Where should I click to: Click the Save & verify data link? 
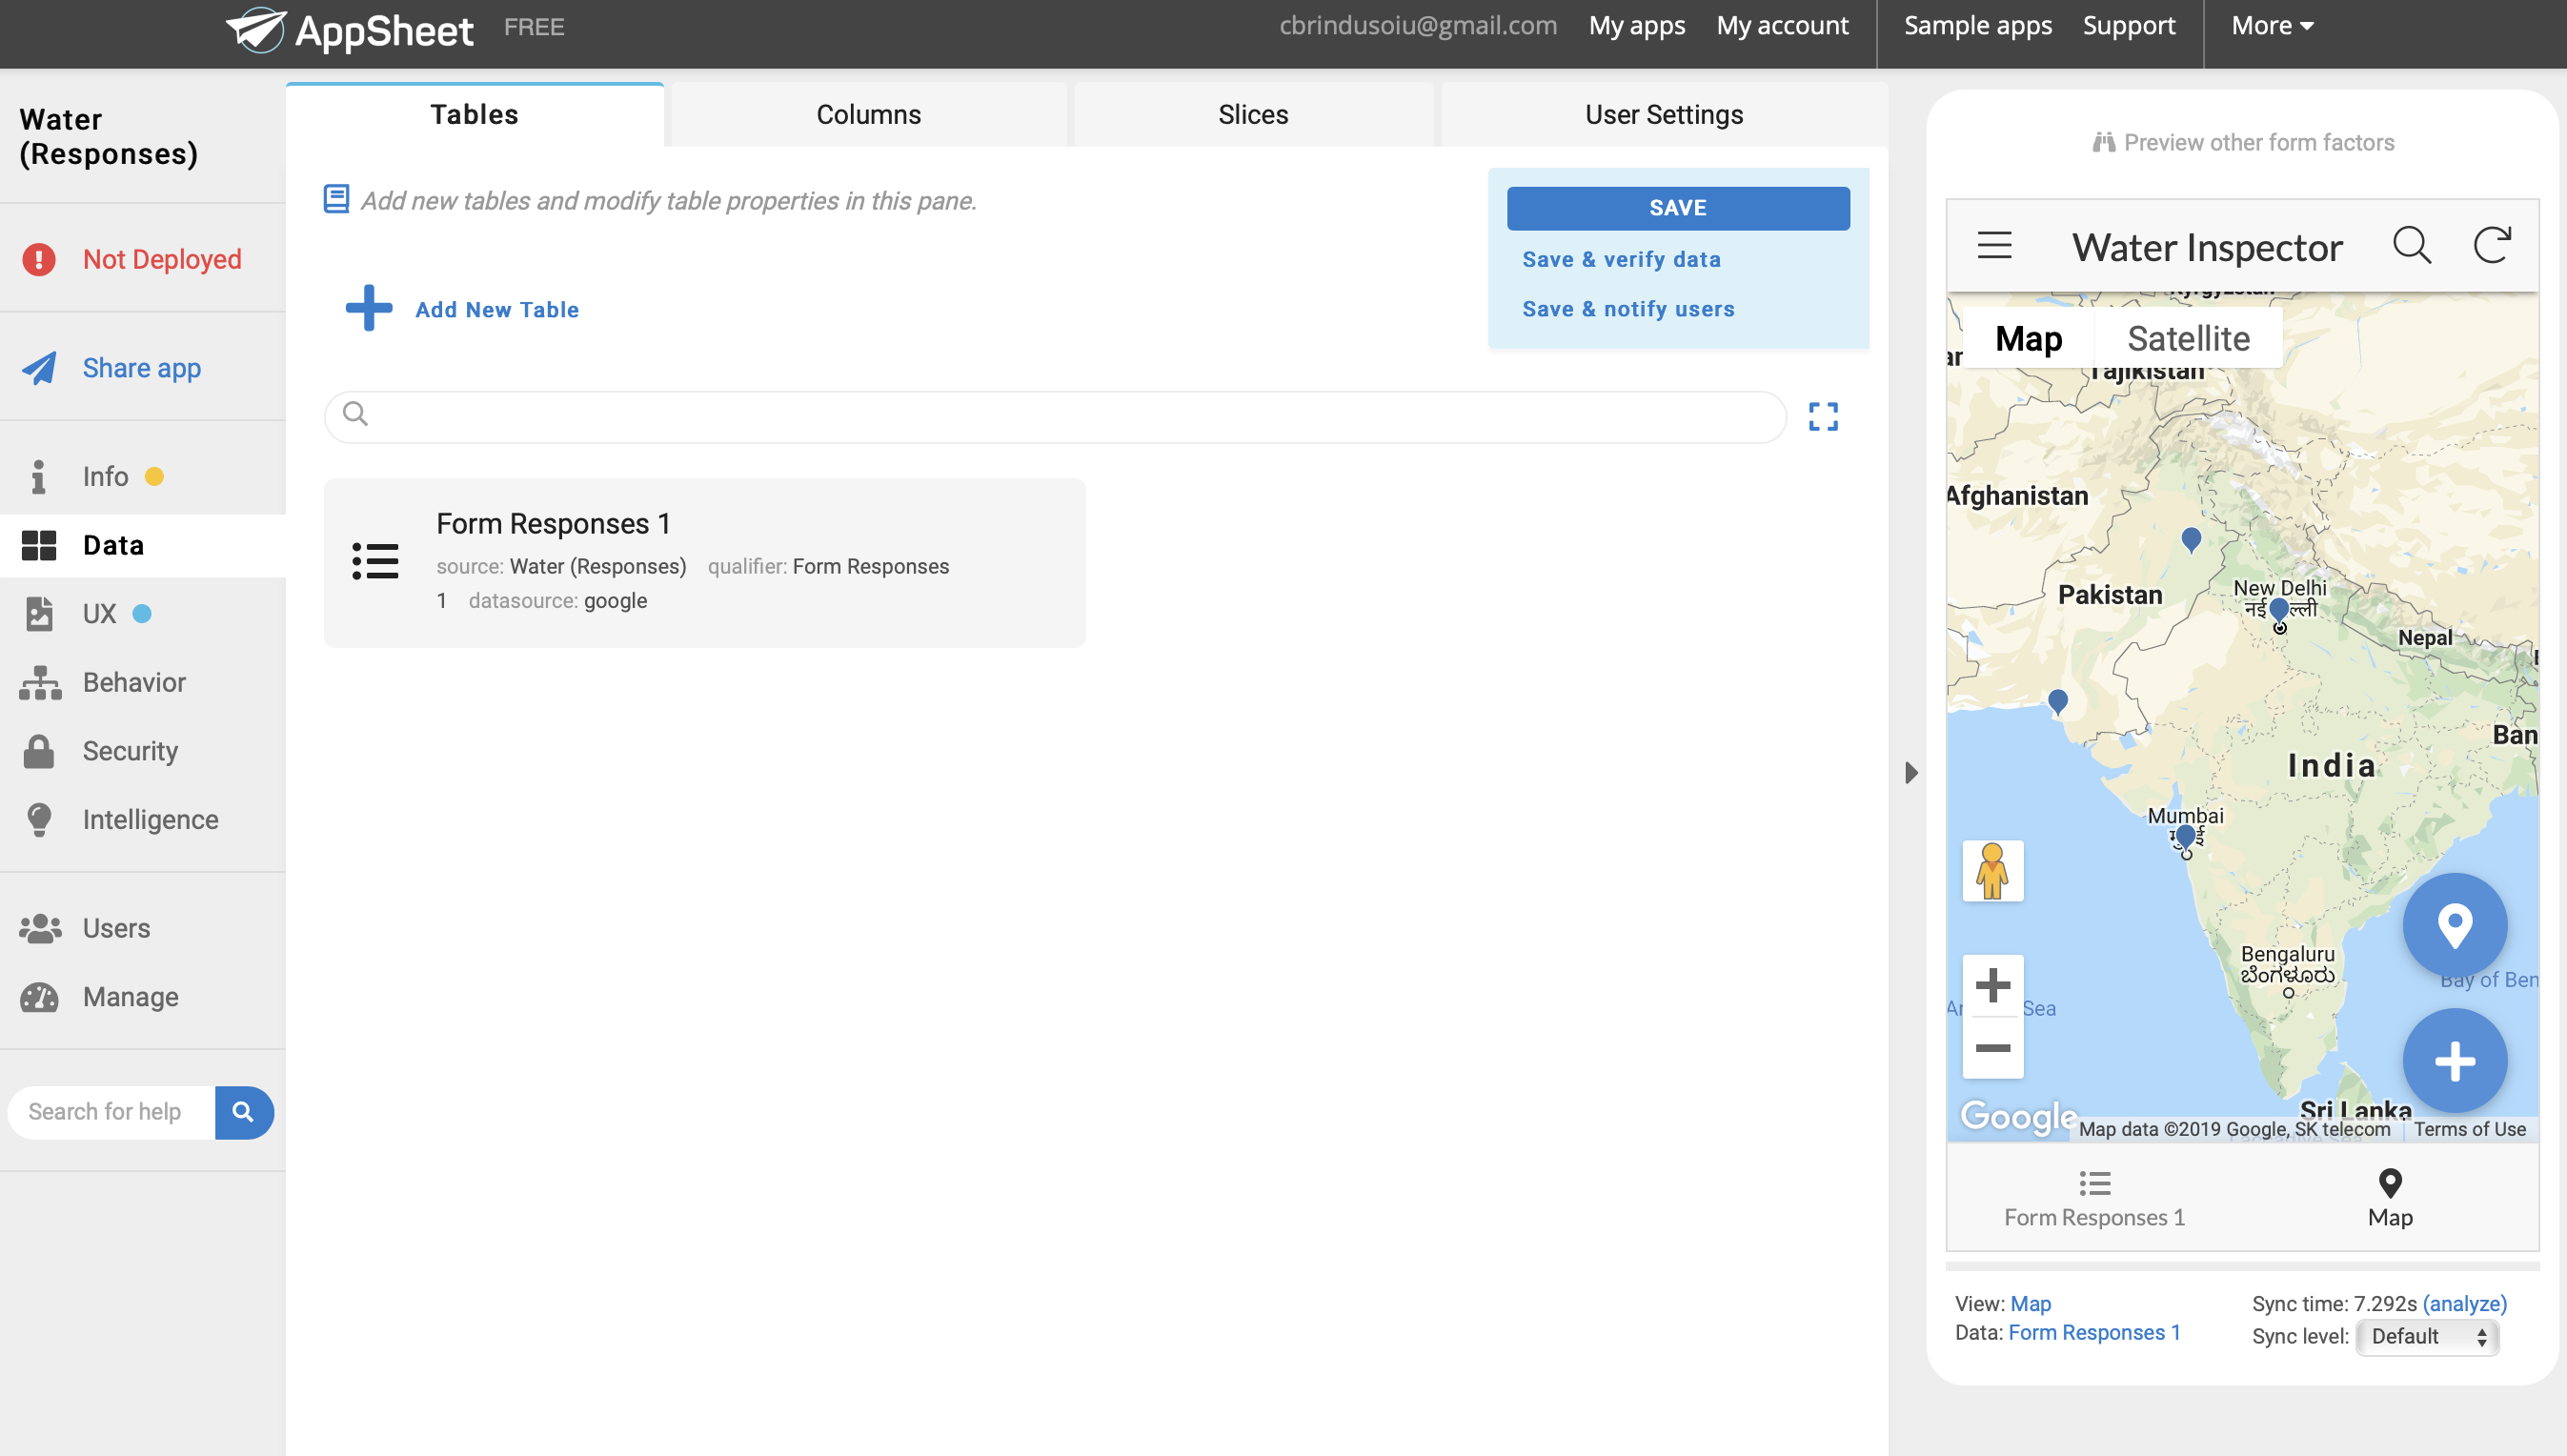[1621, 260]
